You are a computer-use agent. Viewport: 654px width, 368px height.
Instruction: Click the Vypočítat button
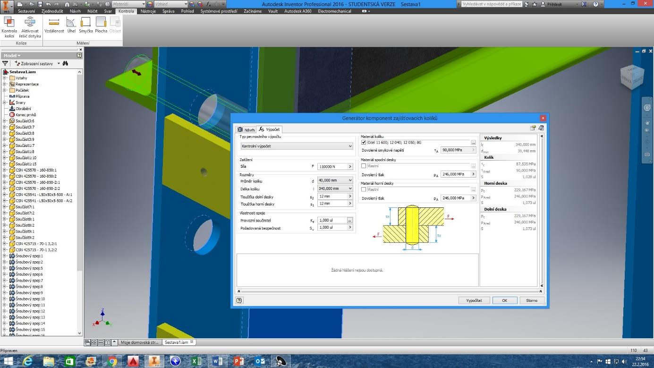(x=474, y=300)
